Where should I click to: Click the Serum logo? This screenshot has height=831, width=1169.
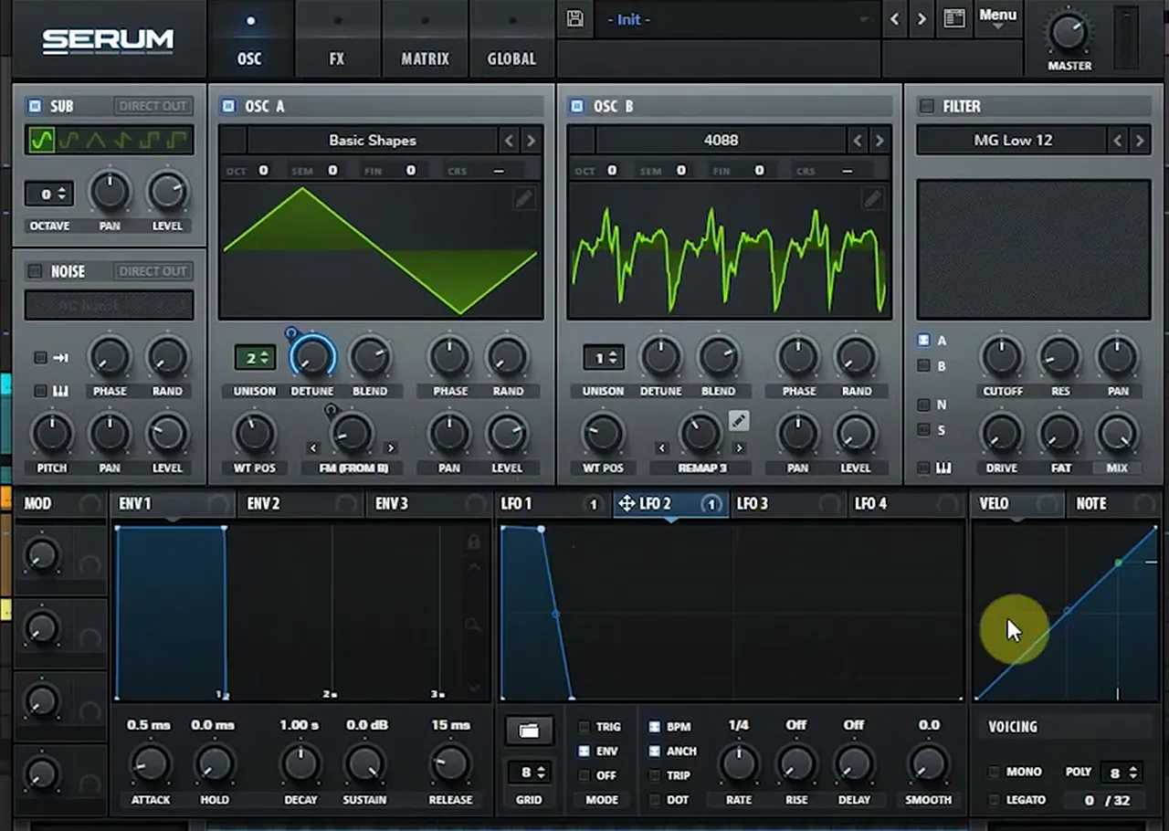[108, 41]
